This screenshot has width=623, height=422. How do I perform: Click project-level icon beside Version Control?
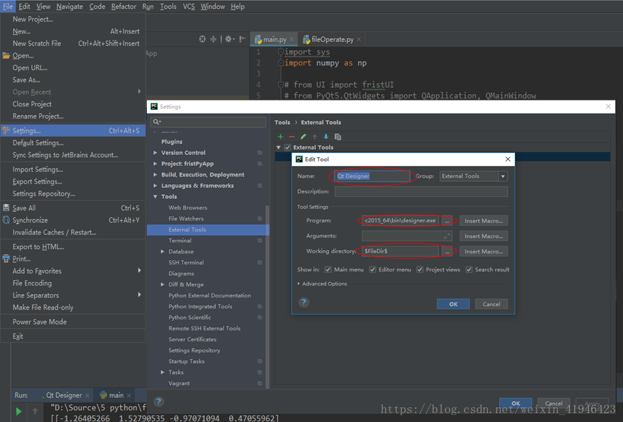pyautogui.click(x=260, y=153)
